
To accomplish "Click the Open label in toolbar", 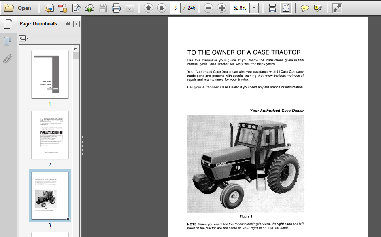I will tap(24, 8).
